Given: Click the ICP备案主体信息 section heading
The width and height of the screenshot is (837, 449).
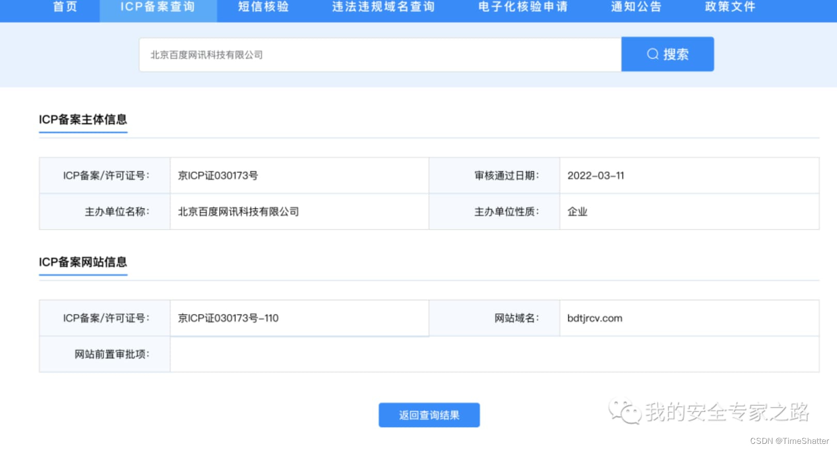Looking at the screenshot, I should (83, 120).
